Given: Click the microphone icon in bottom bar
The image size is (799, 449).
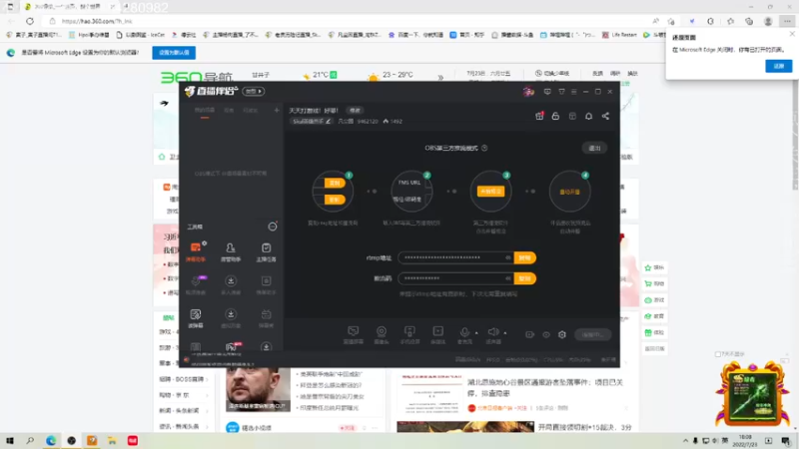Looking at the screenshot, I should (x=464, y=333).
